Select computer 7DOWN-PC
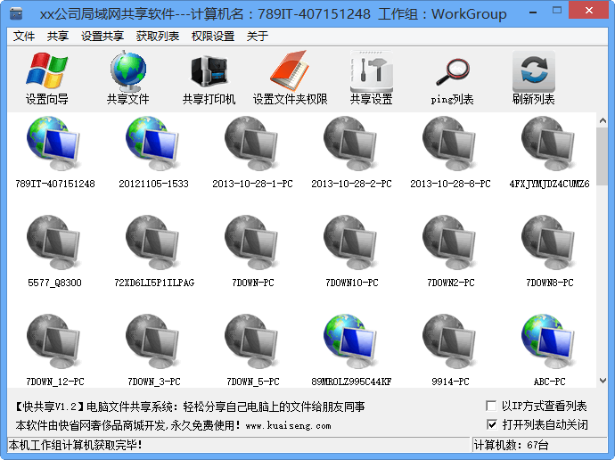Image resolution: width=615 pixels, height=460 pixels. coord(252,251)
